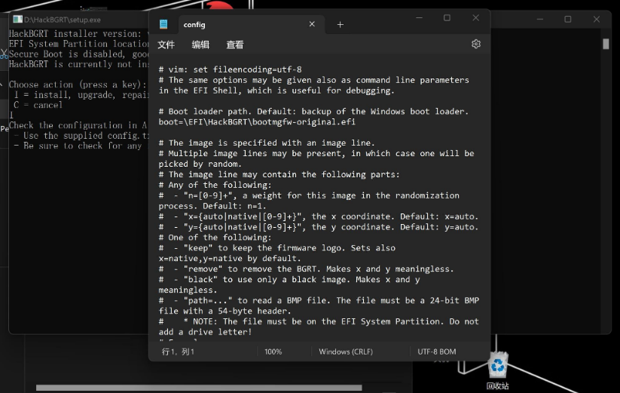Add a new Notepad tab
Screen dimensions: 620x393
point(340,25)
